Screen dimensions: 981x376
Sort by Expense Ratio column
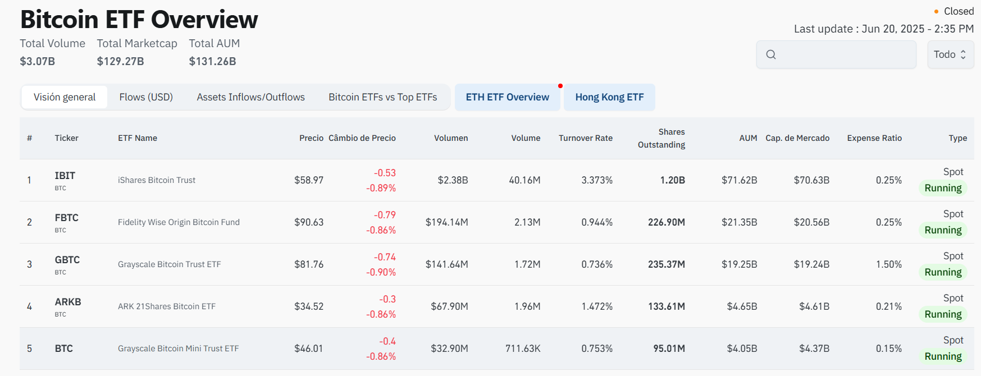[x=874, y=138]
